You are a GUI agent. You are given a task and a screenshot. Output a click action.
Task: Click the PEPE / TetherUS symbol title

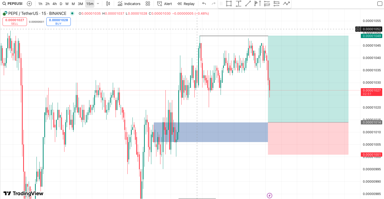37,14
